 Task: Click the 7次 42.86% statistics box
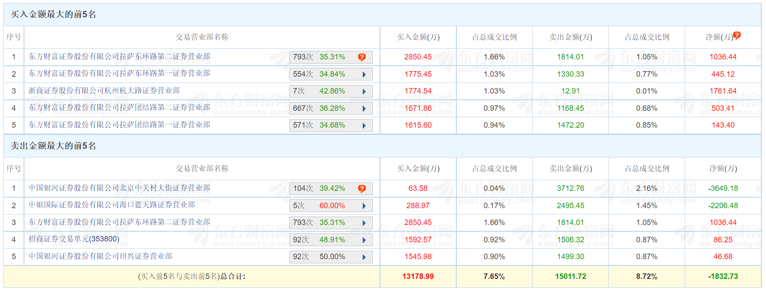click(x=331, y=91)
